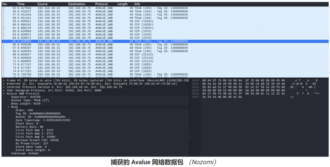Viewport: 330px width, 167px height.
Task: Select packet 58 at time 0.531341
Action: (165, 18)
